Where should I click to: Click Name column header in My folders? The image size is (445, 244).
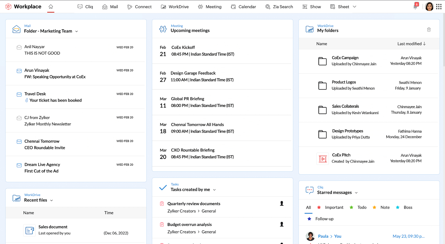pyautogui.click(x=322, y=44)
